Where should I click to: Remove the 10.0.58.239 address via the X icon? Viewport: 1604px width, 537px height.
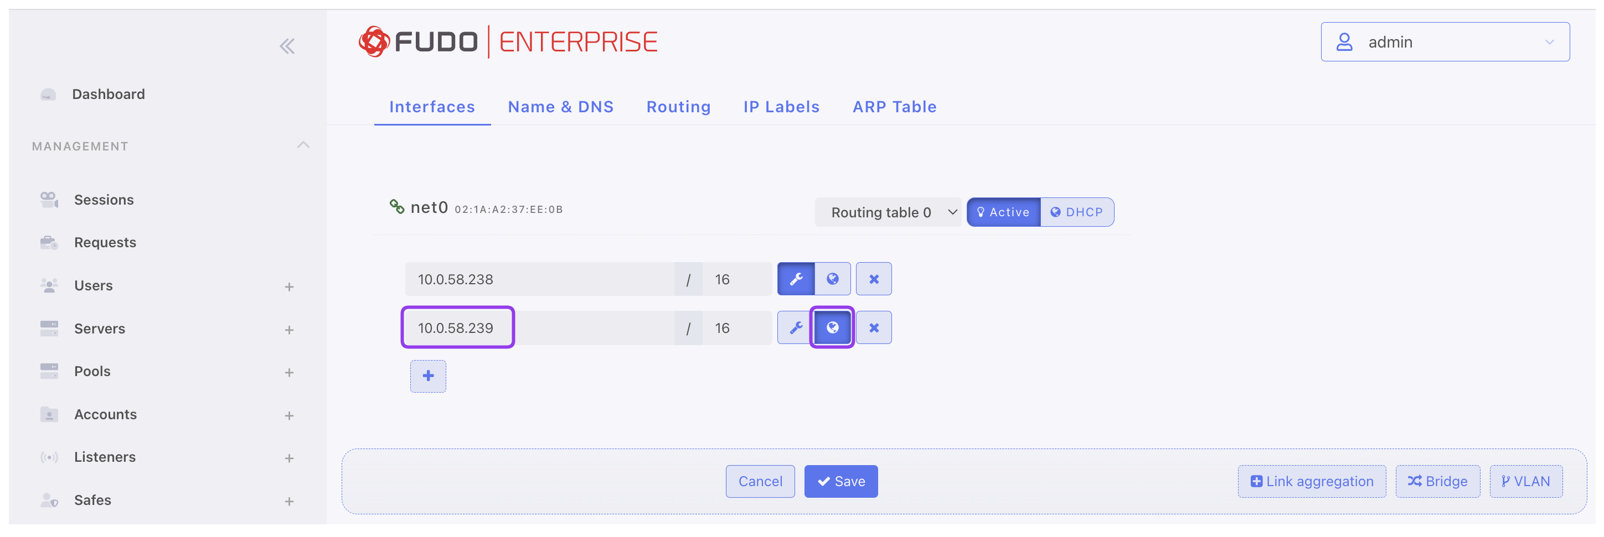[x=874, y=327]
